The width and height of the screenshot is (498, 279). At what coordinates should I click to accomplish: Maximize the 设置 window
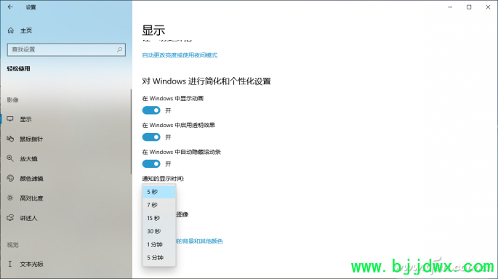tap(469, 7)
